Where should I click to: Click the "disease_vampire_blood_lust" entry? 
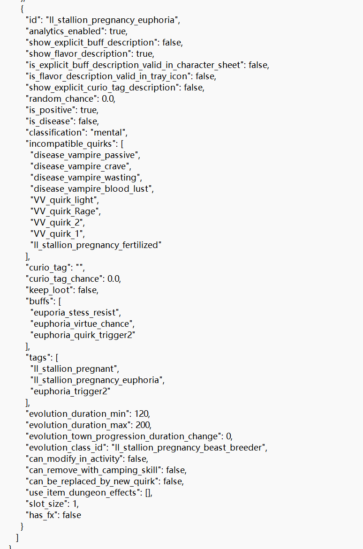coord(91,189)
